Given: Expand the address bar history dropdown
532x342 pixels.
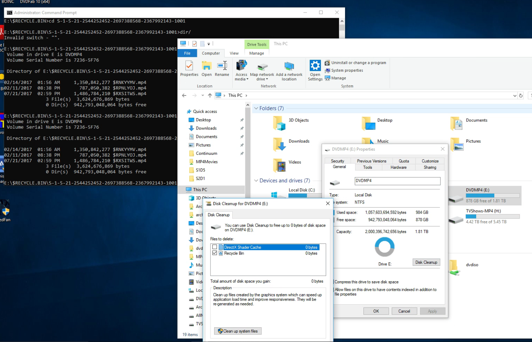Looking at the screenshot, I should [x=515, y=96].
